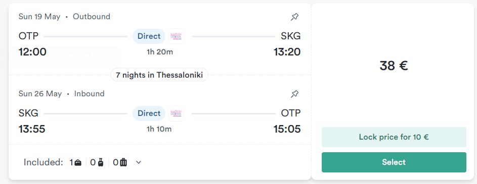Click the Wizz Air logo on inbound flight
This screenshot has width=477, height=184.
[x=176, y=113]
